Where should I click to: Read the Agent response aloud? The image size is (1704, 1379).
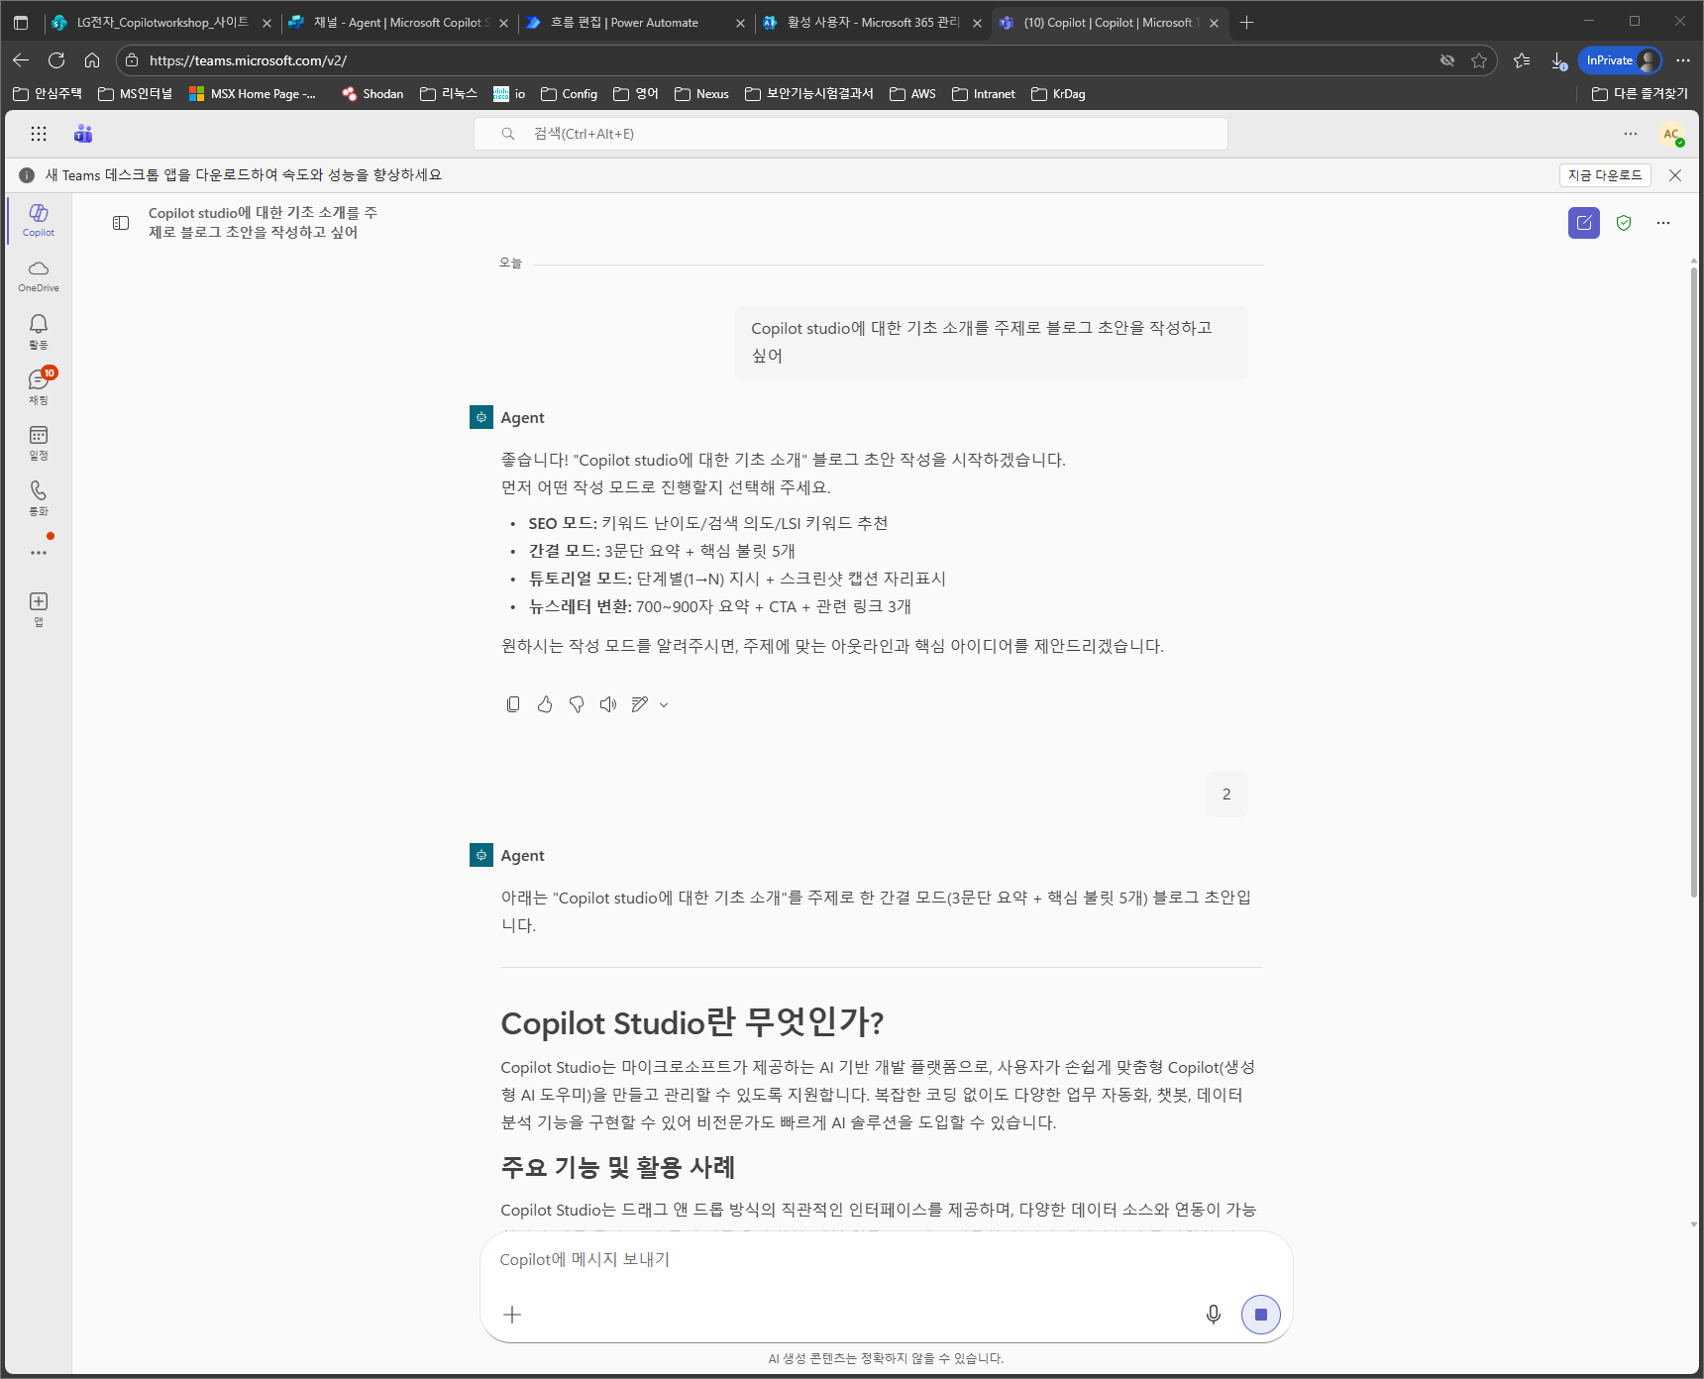(608, 704)
